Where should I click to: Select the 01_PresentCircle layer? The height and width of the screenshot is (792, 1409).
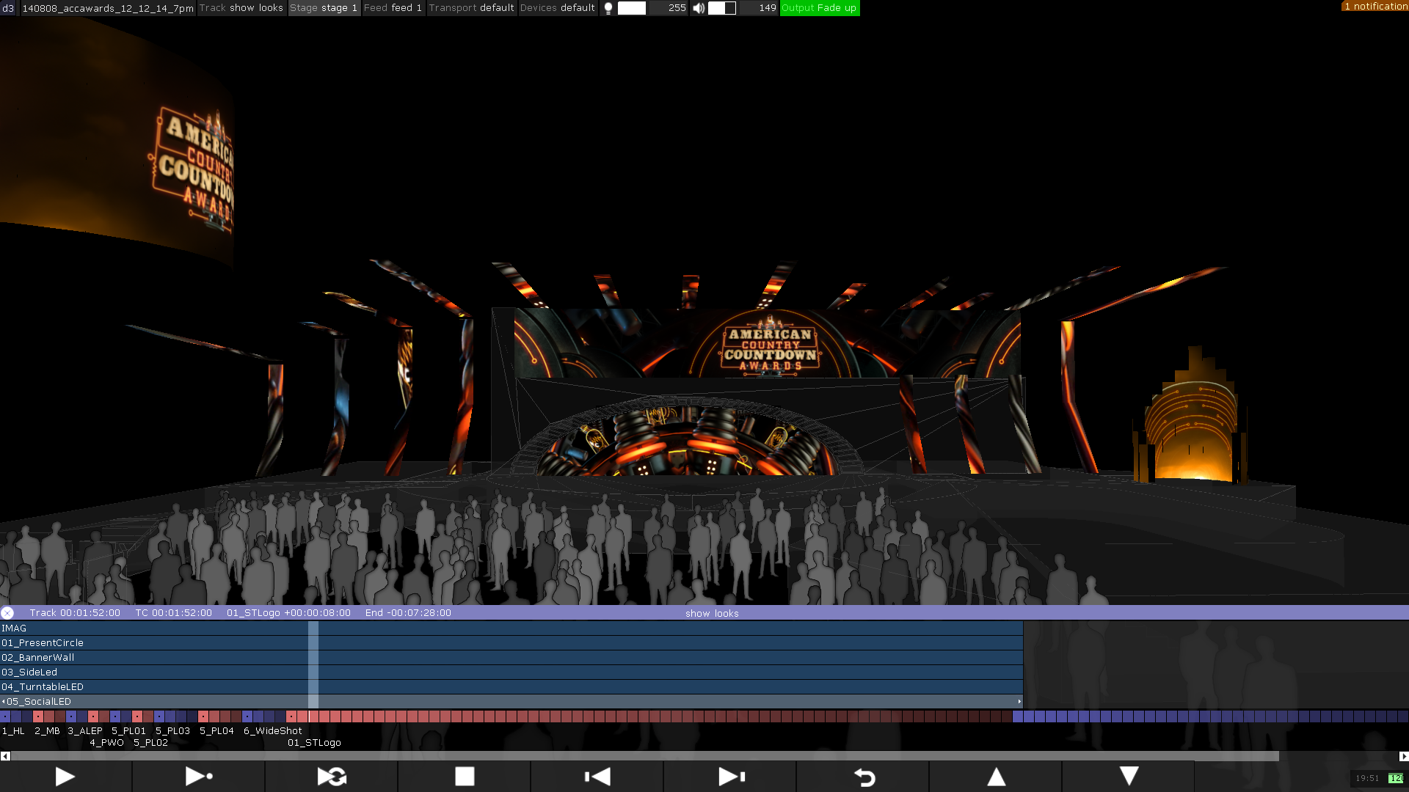pos(511,643)
